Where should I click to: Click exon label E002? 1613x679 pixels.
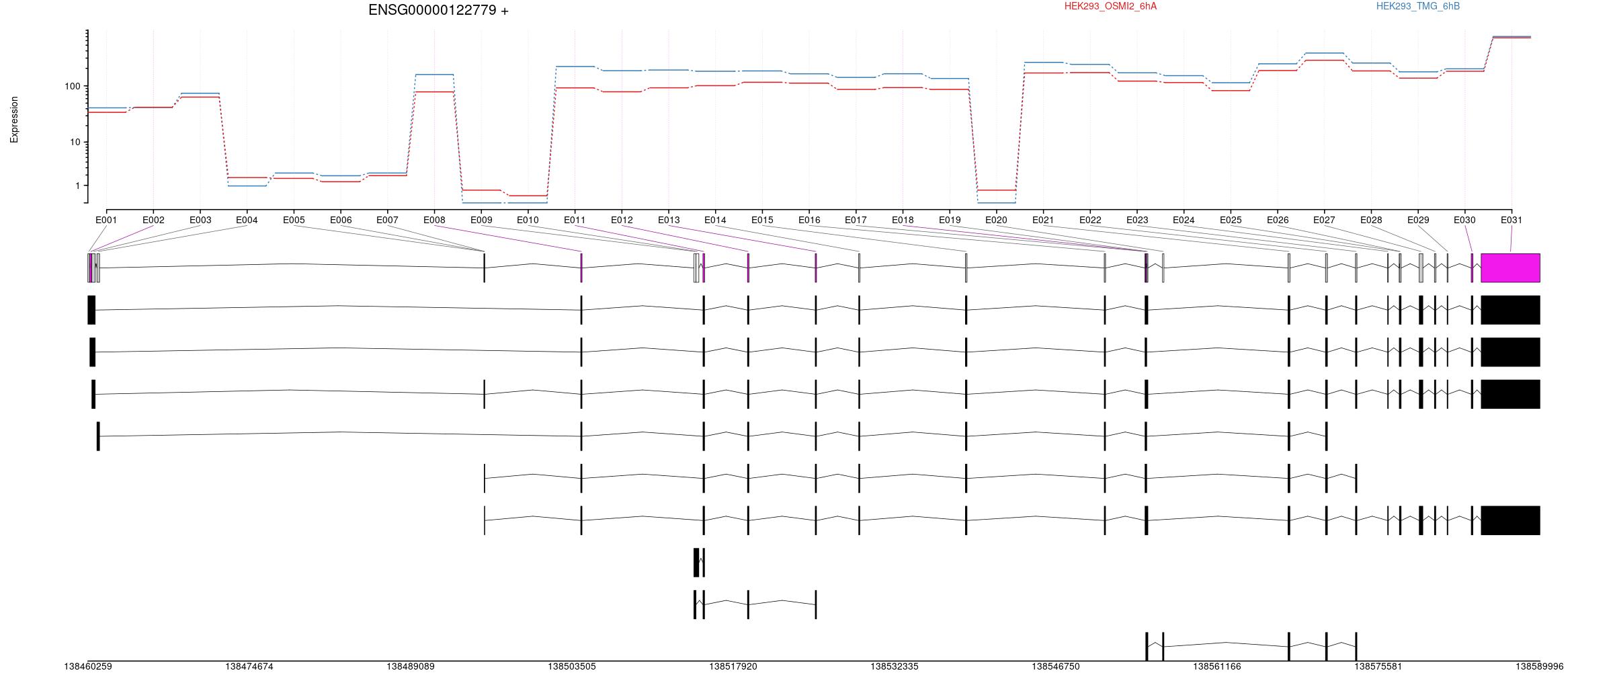click(x=153, y=220)
